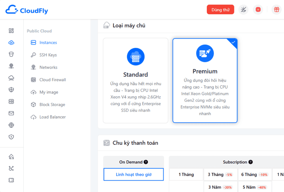The image size is (284, 192).
Task: Click the voucher ticket sidebar icon
Action: point(11,180)
